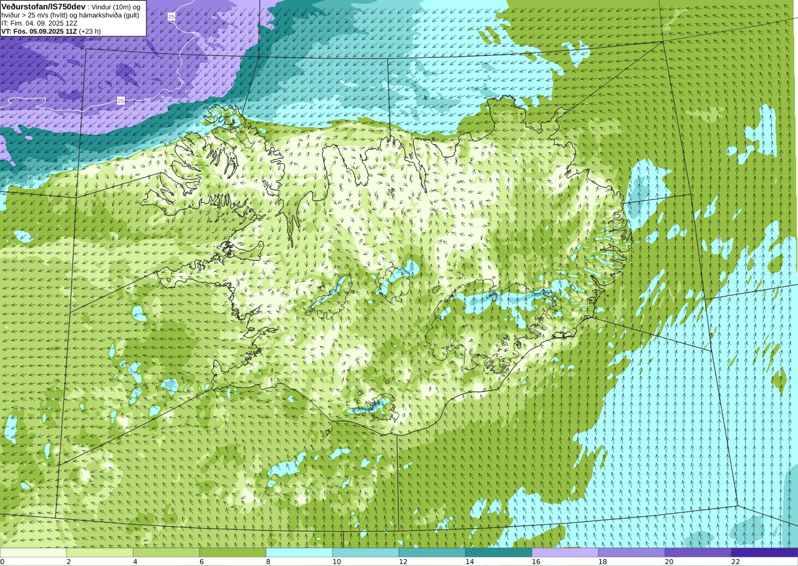Select the medium green 4–6 legend swatch
This screenshot has height=566, width=798.
click(x=166, y=552)
